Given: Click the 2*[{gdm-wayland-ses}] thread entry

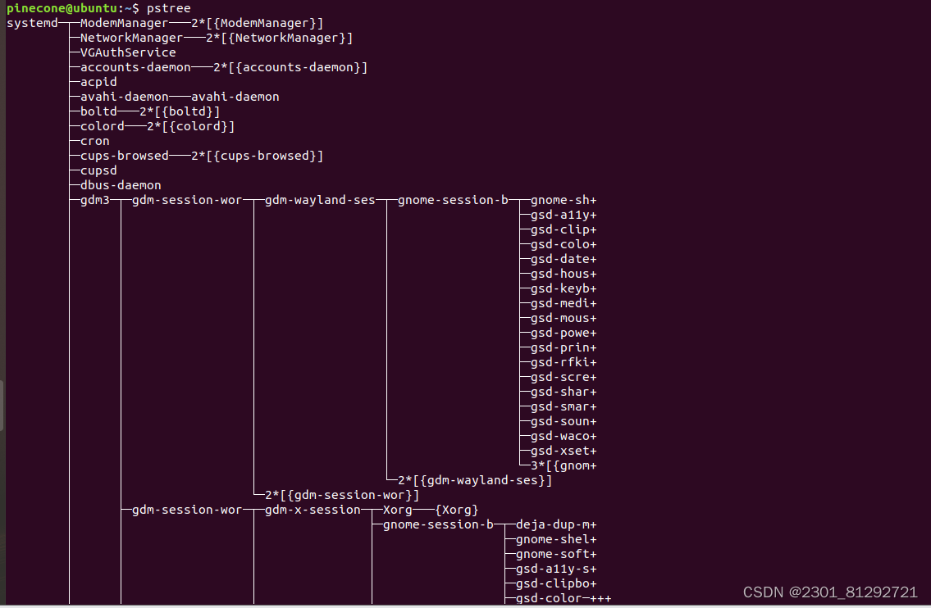Looking at the screenshot, I should (x=475, y=480).
